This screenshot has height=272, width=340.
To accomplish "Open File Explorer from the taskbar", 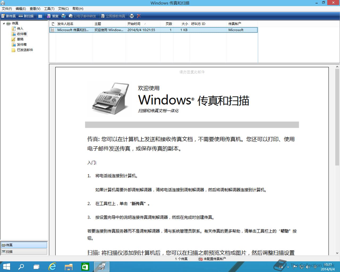I will pos(69,267).
